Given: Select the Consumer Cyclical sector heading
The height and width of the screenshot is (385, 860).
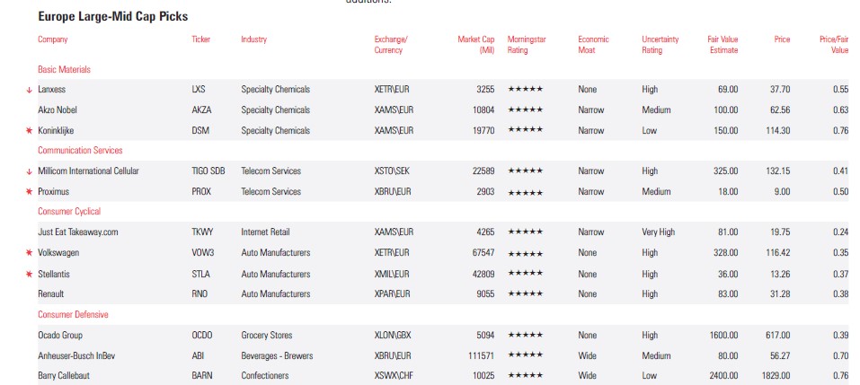Looking at the screenshot, I should point(69,212).
